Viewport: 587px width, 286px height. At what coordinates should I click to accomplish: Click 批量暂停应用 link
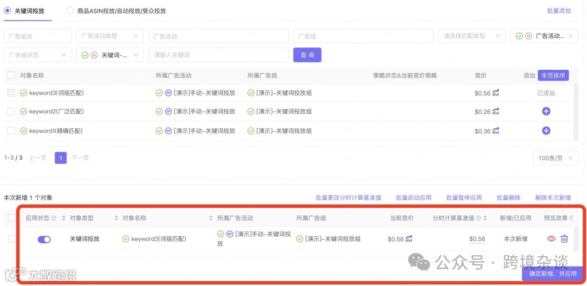pyautogui.click(x=464, y=197)
